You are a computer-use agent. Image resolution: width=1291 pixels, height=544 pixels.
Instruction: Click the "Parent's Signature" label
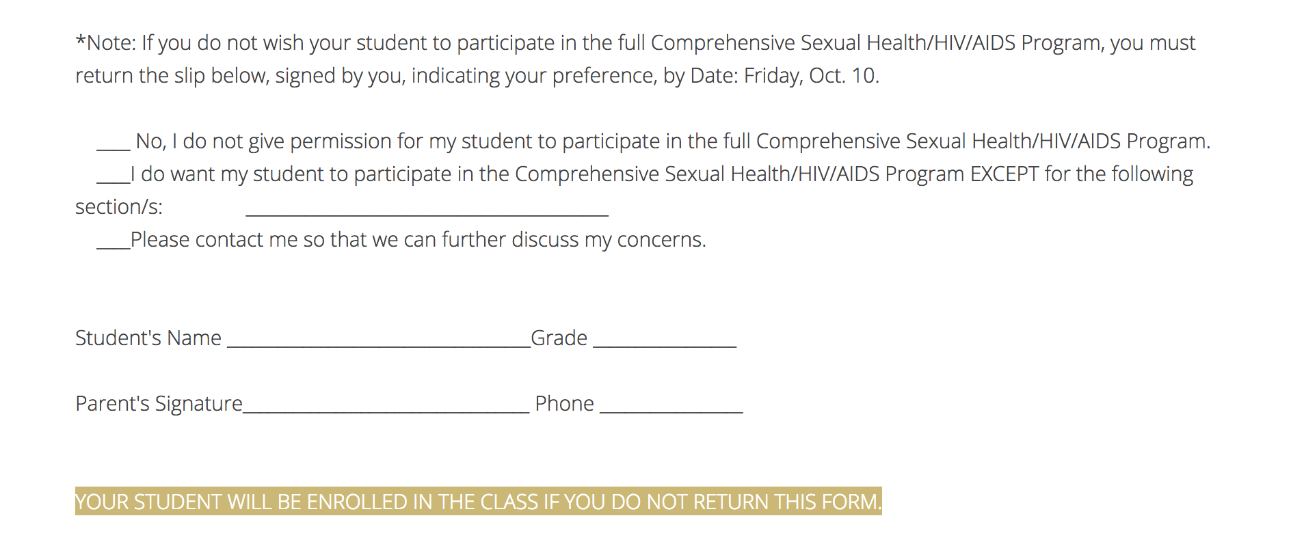tap(159, 403)
